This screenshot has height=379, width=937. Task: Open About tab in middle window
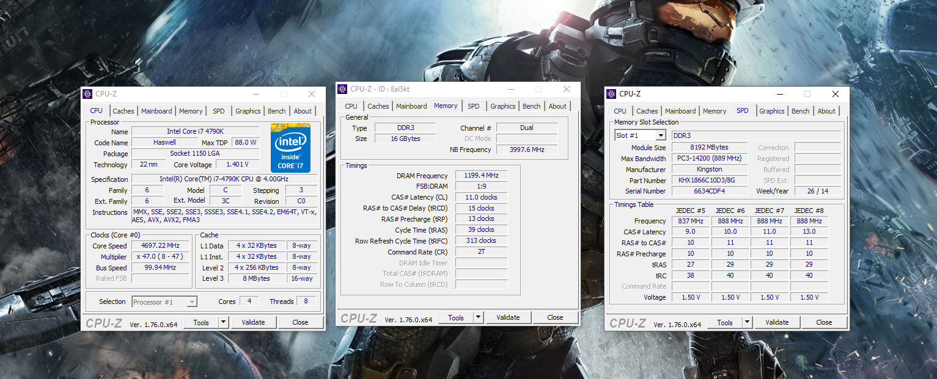557,106
